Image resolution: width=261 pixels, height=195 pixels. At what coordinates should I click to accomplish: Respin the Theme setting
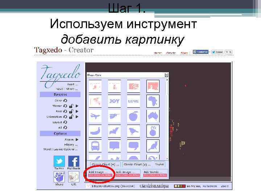point(65,106)
